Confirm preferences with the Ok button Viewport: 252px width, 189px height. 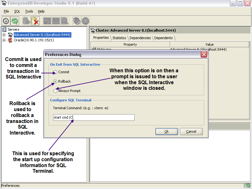(x=167, y=131)
